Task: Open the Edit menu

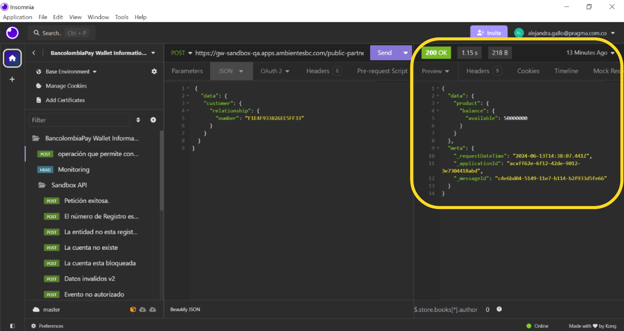Action: tap(58, 17)
